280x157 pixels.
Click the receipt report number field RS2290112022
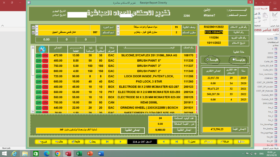coord(214,27)
